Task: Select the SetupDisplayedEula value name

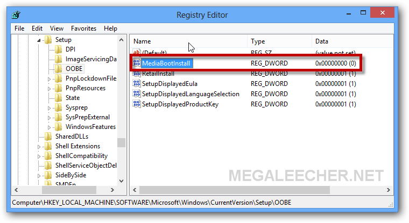Action: (x=170, y=84)
